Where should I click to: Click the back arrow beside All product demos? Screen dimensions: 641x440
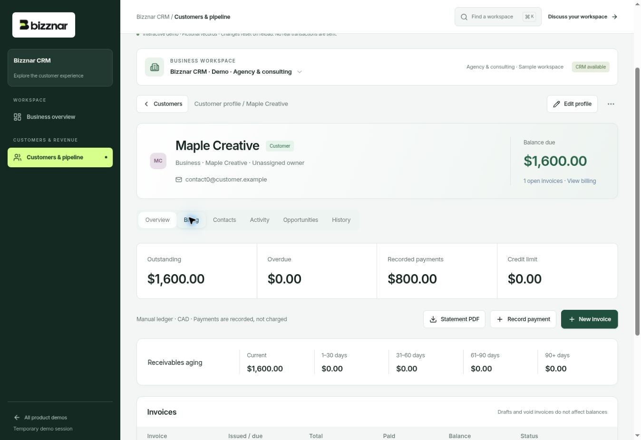click(x=17, y=418)
